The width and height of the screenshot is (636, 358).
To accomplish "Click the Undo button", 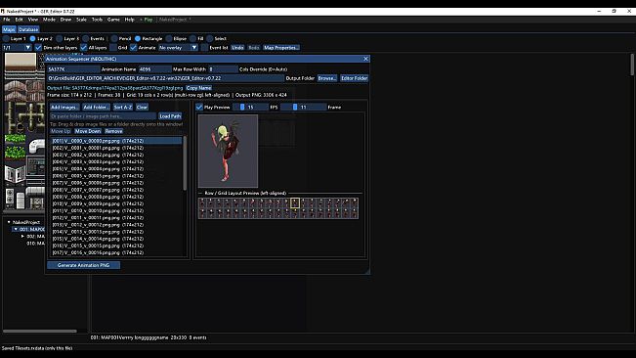I will point(237,48).
